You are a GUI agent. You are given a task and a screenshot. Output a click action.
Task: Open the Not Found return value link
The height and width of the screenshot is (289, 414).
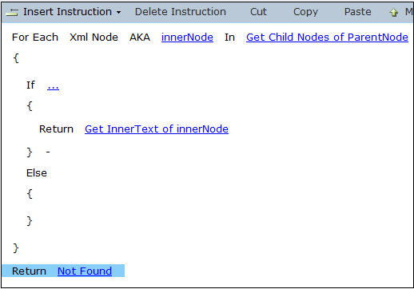click(85, 271)
